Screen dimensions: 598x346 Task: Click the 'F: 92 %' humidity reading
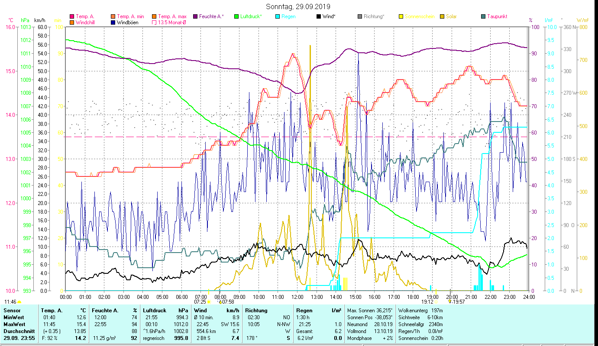tap(50, 338)
